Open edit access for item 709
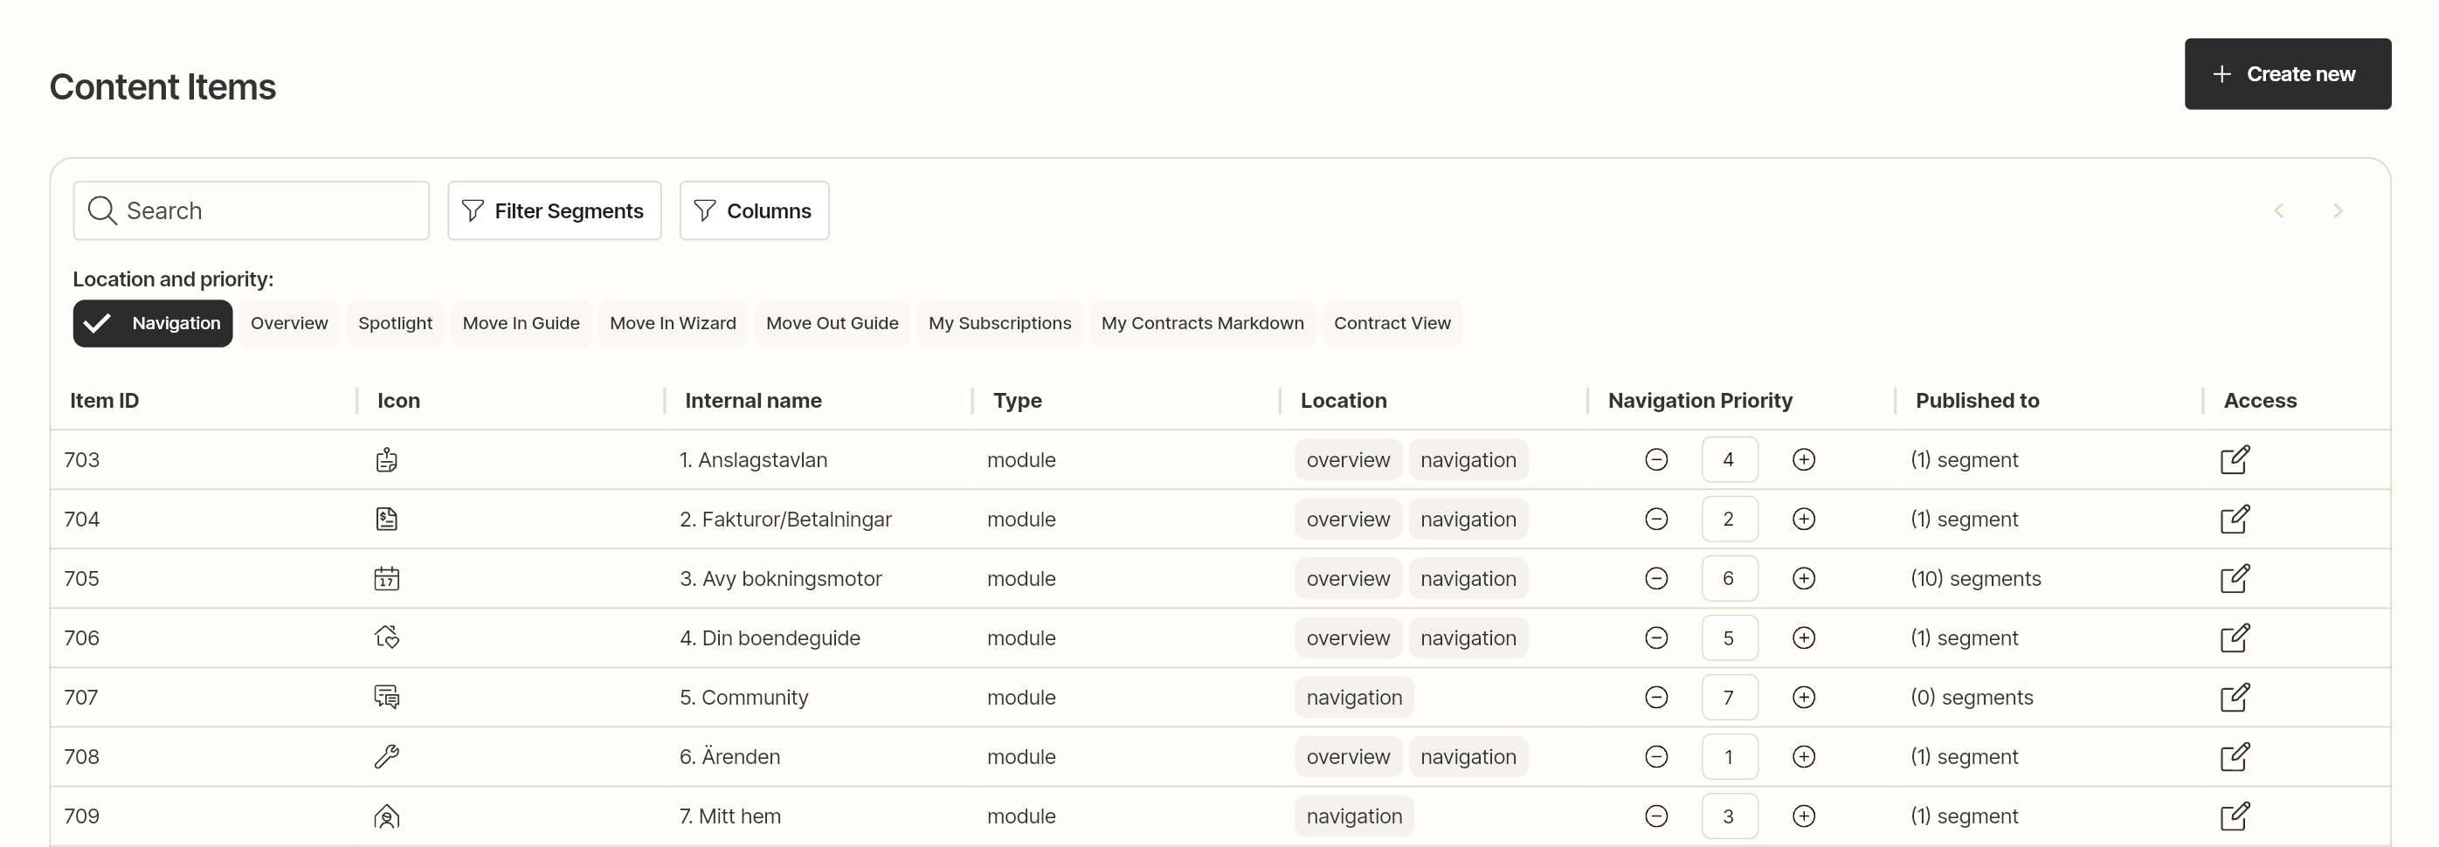 point(2235,816)
